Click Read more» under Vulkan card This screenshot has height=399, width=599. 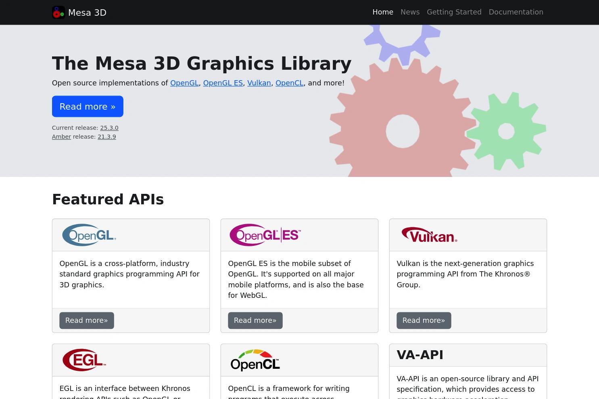click(x=424, y=320)
